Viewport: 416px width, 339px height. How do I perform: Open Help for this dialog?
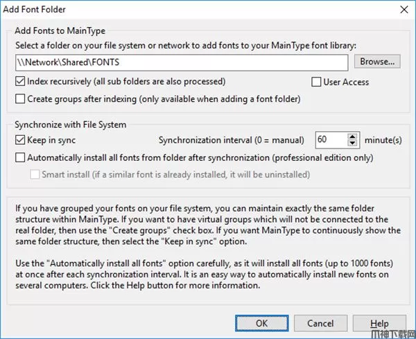coord(379,323)
